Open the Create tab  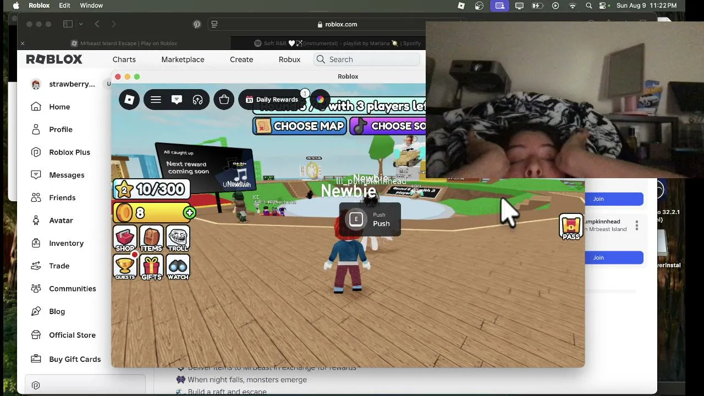(x=241, y=59)
